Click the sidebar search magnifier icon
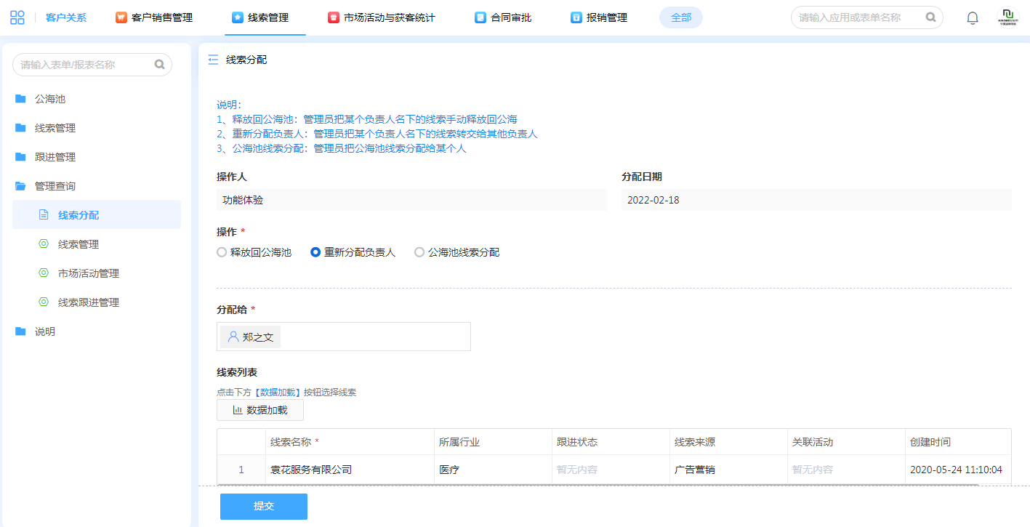 (159, 65)
